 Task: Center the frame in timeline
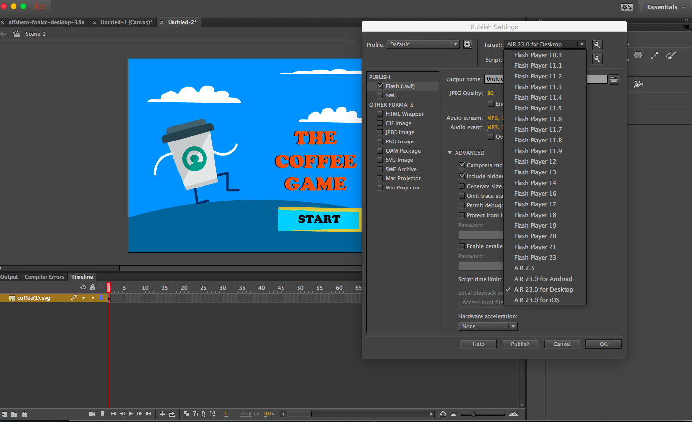pos(162,414)
